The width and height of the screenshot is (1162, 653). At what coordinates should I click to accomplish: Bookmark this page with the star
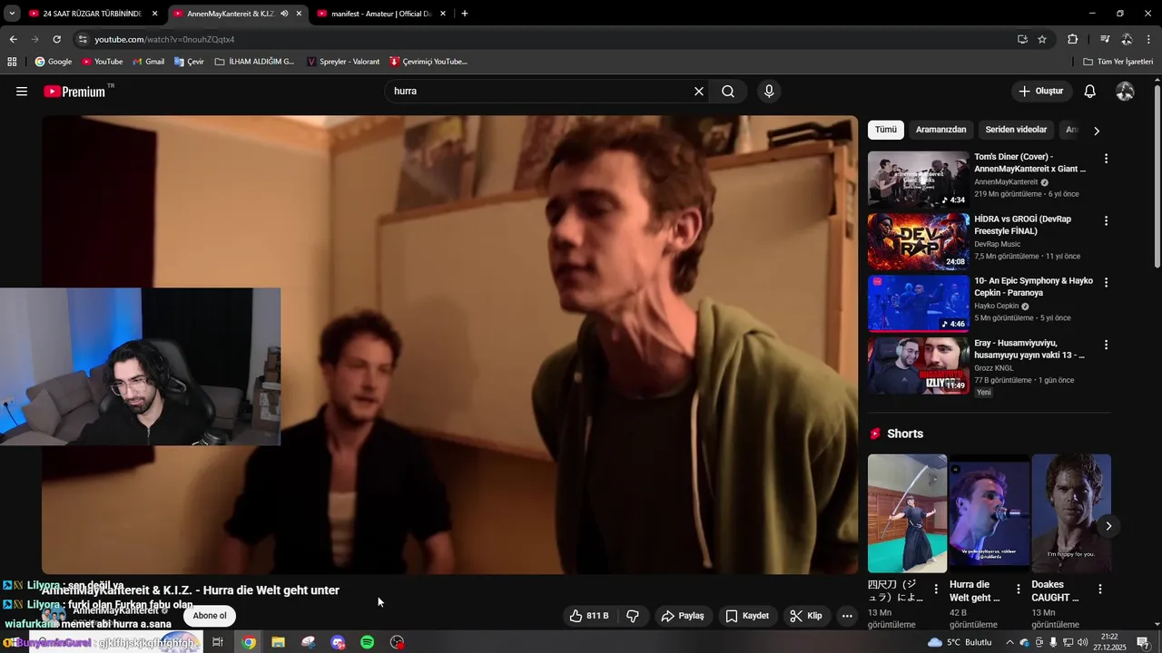coord(1042,39)
